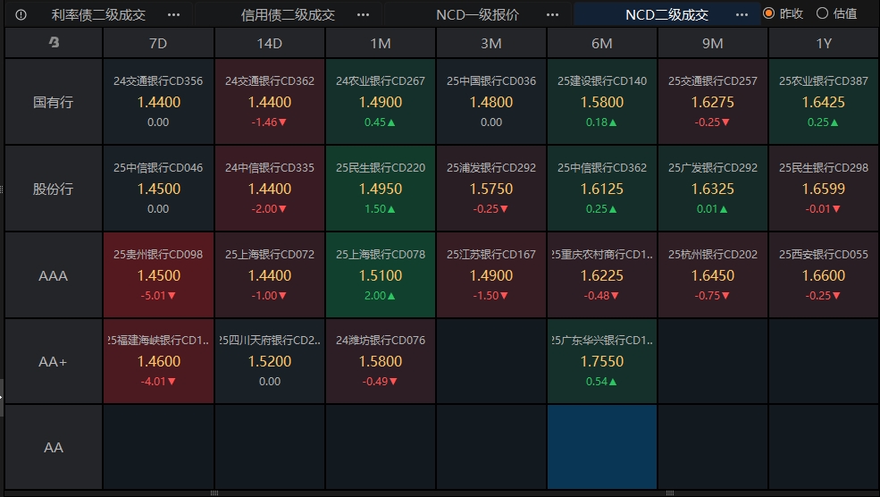Open the 25交通银行CD257 cell

tap(713, 102)
